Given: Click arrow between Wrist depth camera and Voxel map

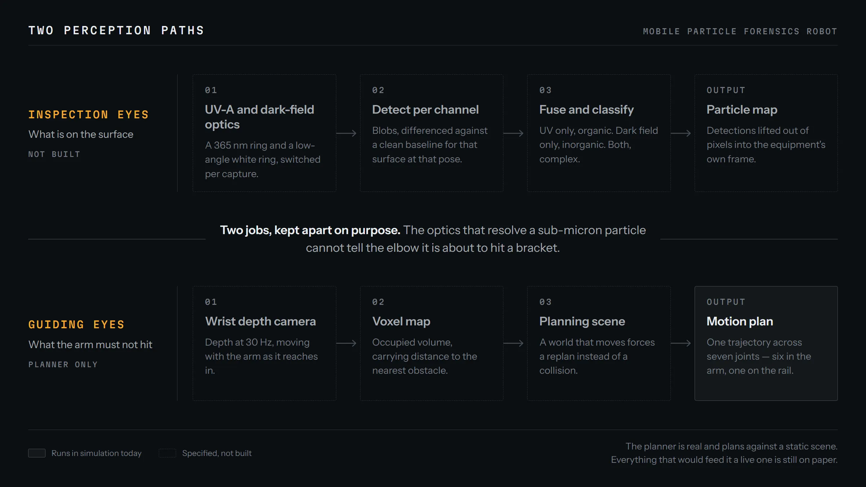Looking at the screenshot, I should coord(346,343).
